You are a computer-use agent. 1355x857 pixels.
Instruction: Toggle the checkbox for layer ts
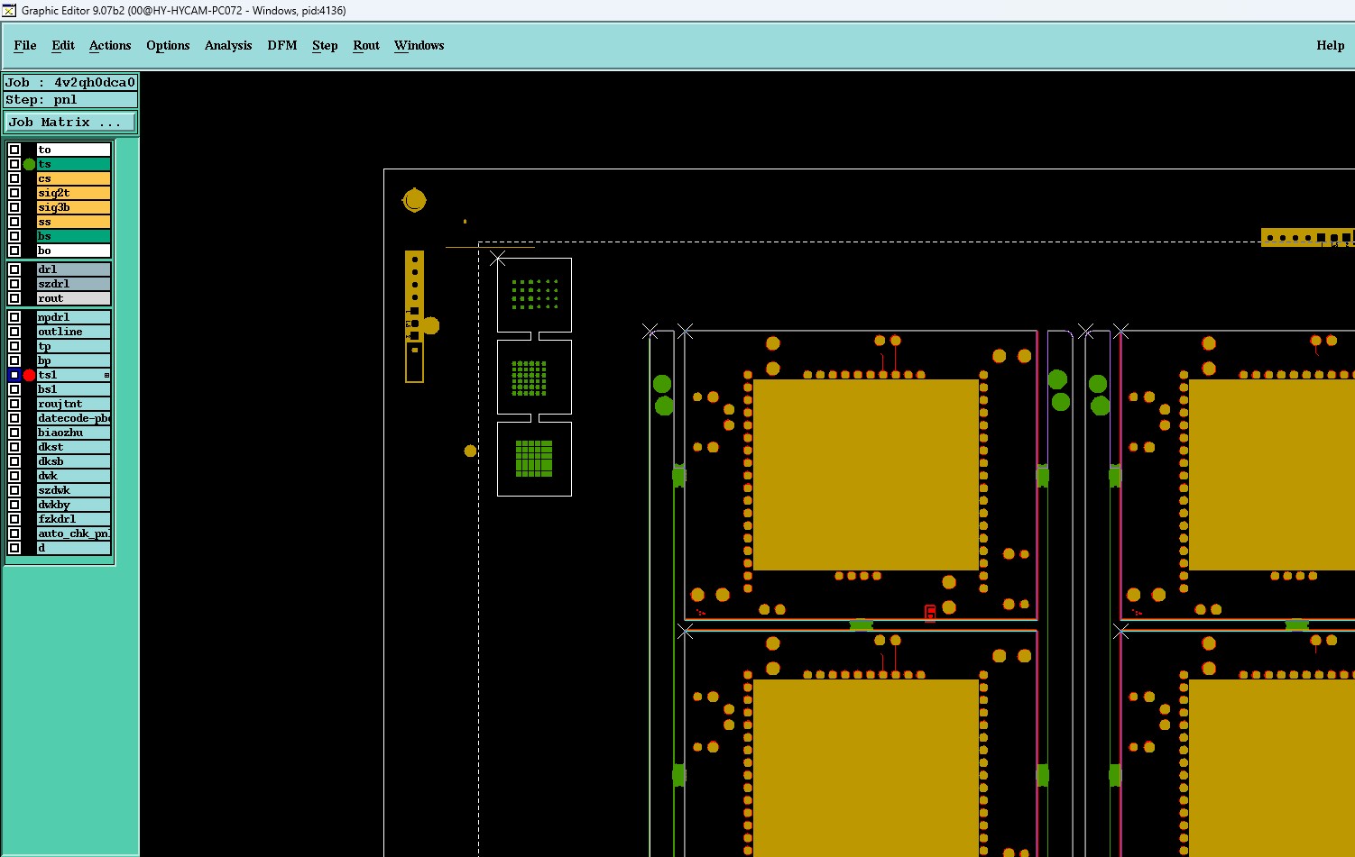tap(14, 164)
